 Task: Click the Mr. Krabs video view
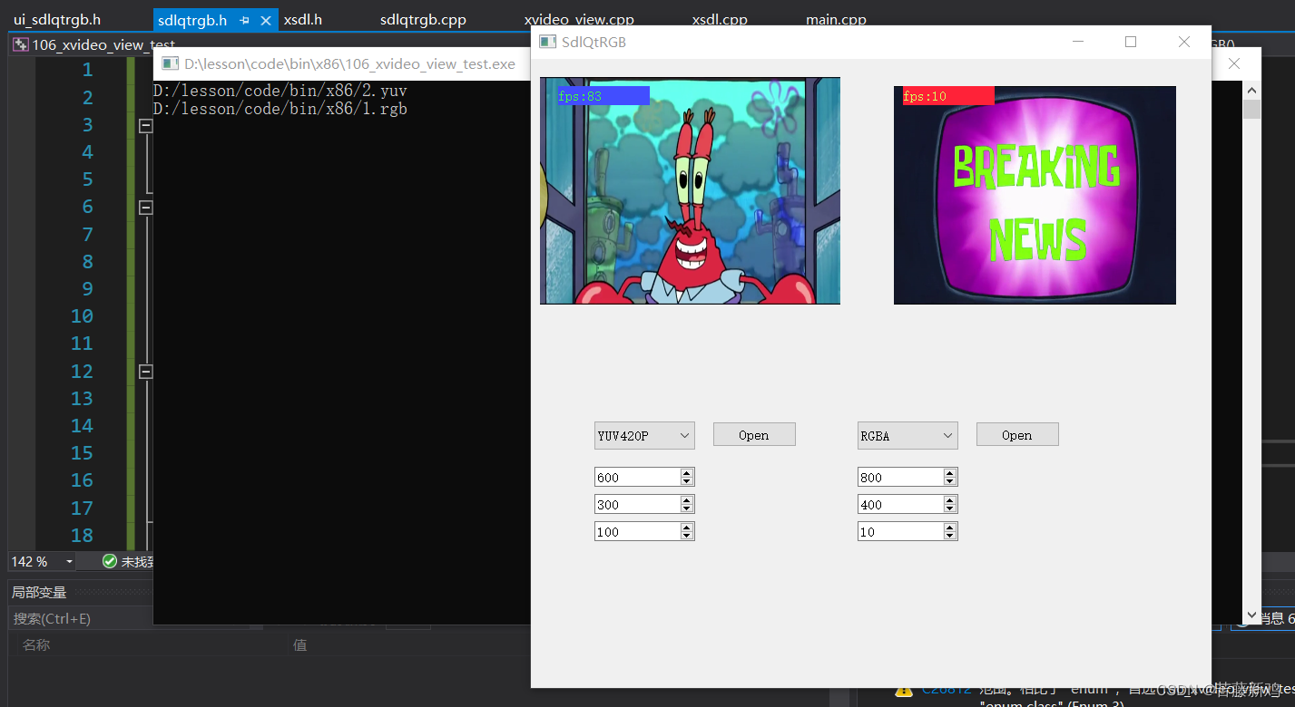690,190
